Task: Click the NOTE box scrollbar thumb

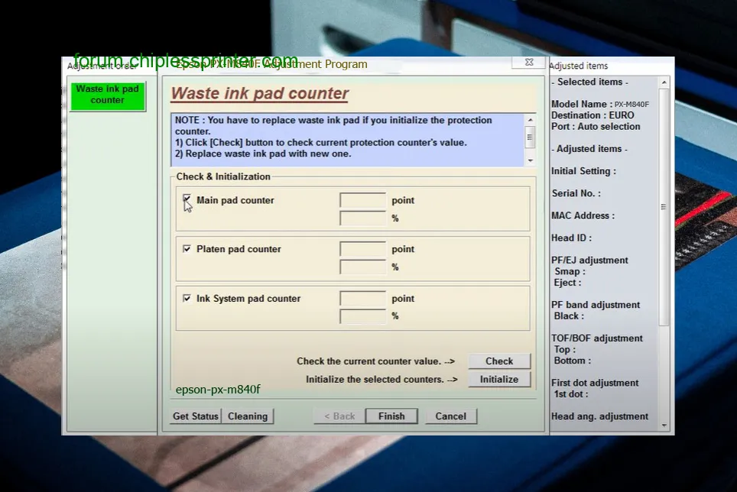Action: [530, 137]
